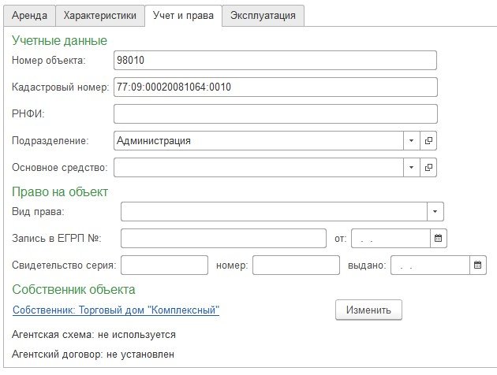Screen dimensions: 497x375
Task: Click the Запись в ЕГРП № field
Action: point(223,238)
